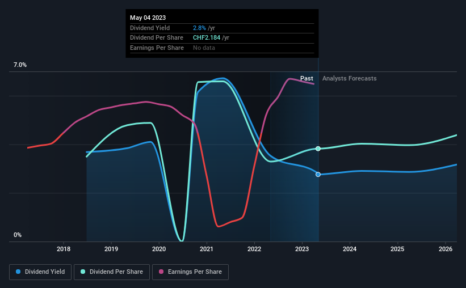The height and width of the screenshot is (288, 466).
Task: Toggle the Dividend Yield legend button
Action: click(x=40, y=272)
